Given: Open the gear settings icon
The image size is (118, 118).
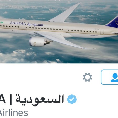Looking at the screenshot, I should tap(87, 77).
